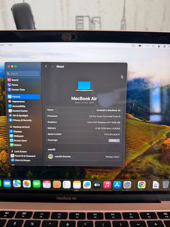Open Google Chrome from the Dock
Image resolution: width=170 pixels, height=227 pixels.
[141, 185]
